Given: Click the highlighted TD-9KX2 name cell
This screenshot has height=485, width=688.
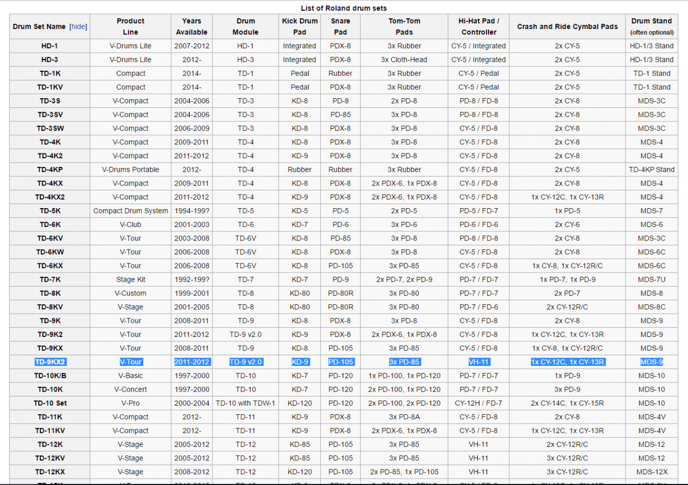Looking at the screenshot, I should pos(49,362).
